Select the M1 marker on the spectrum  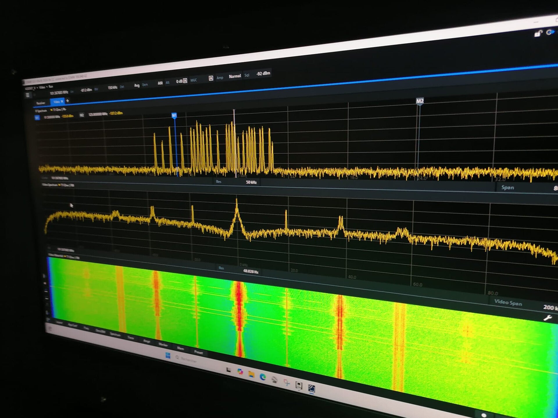coord(174,116)
